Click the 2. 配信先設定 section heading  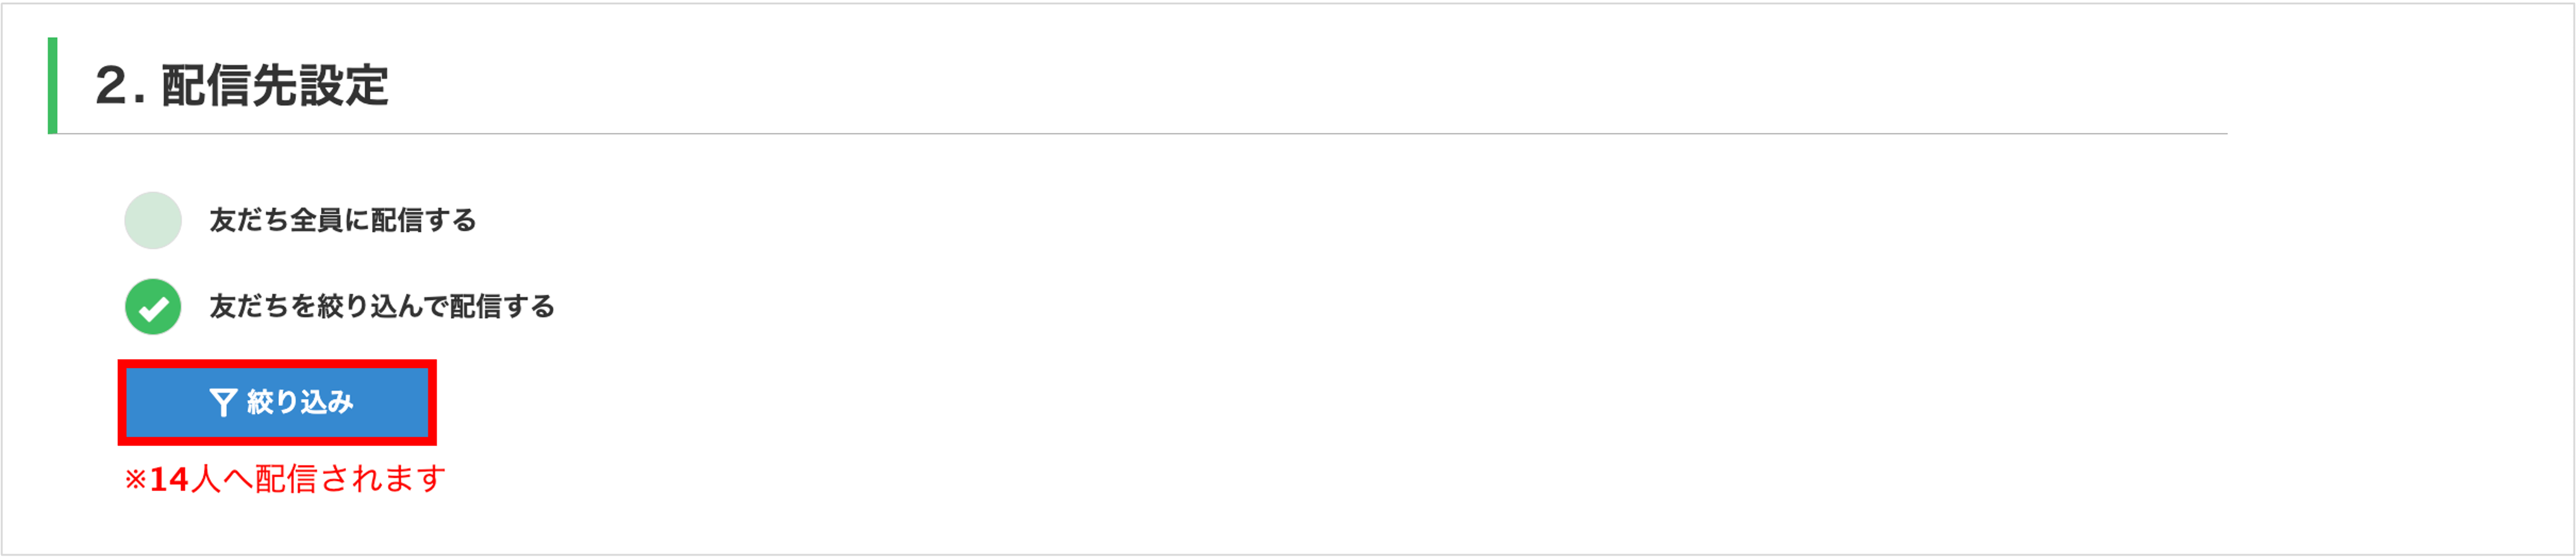point(241,86)
